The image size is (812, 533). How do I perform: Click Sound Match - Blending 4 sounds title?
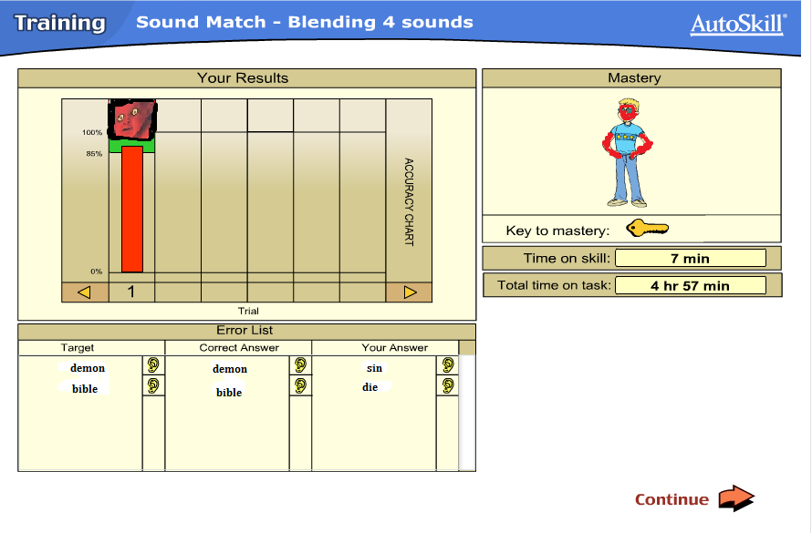[x=305, y=22]
